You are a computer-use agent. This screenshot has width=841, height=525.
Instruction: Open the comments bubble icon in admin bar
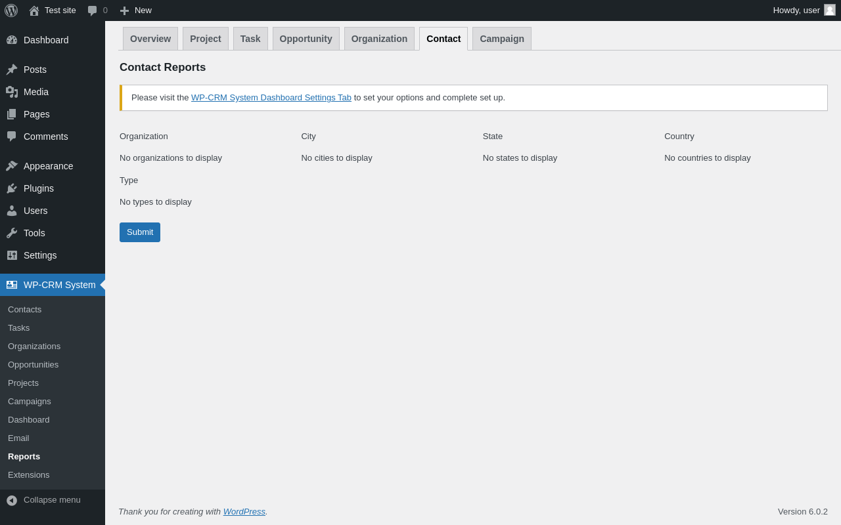[x=92, y=10]
